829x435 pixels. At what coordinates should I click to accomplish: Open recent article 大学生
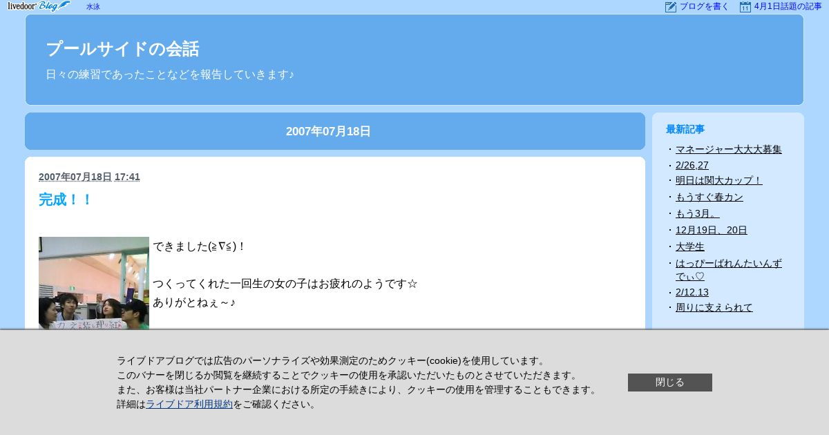point(689,246)
